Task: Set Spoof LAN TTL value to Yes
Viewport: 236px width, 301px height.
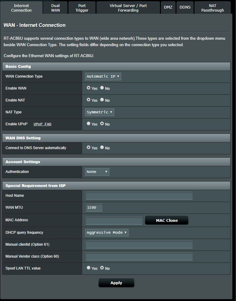Action: coord(88,268)
